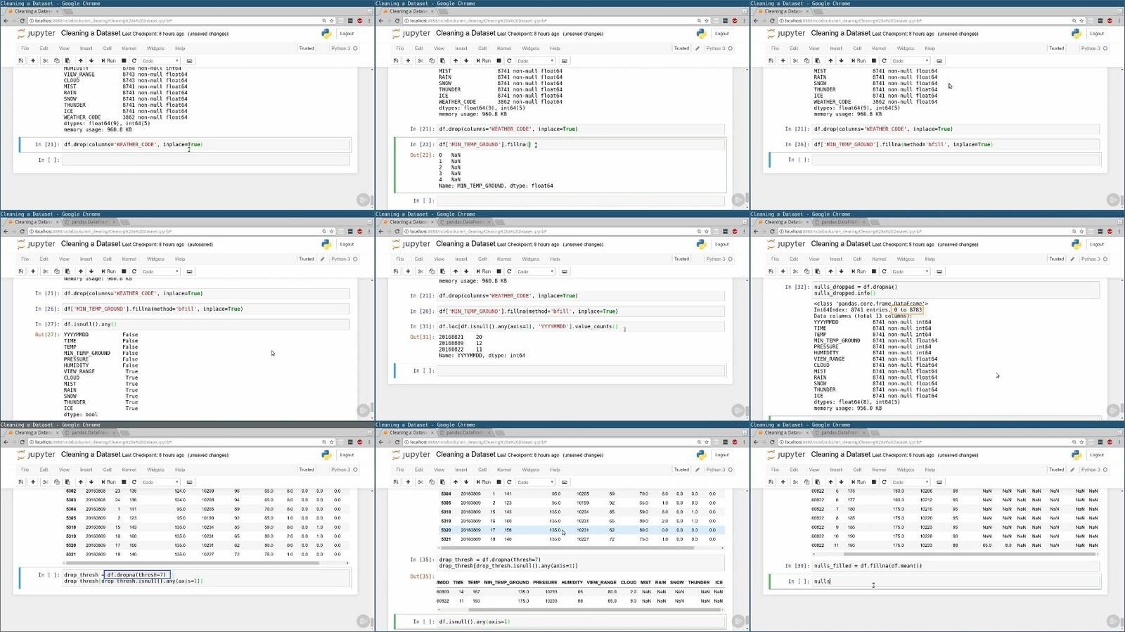Click the 'nulls' input cell in bottom-right notebook

click(956, 581)
